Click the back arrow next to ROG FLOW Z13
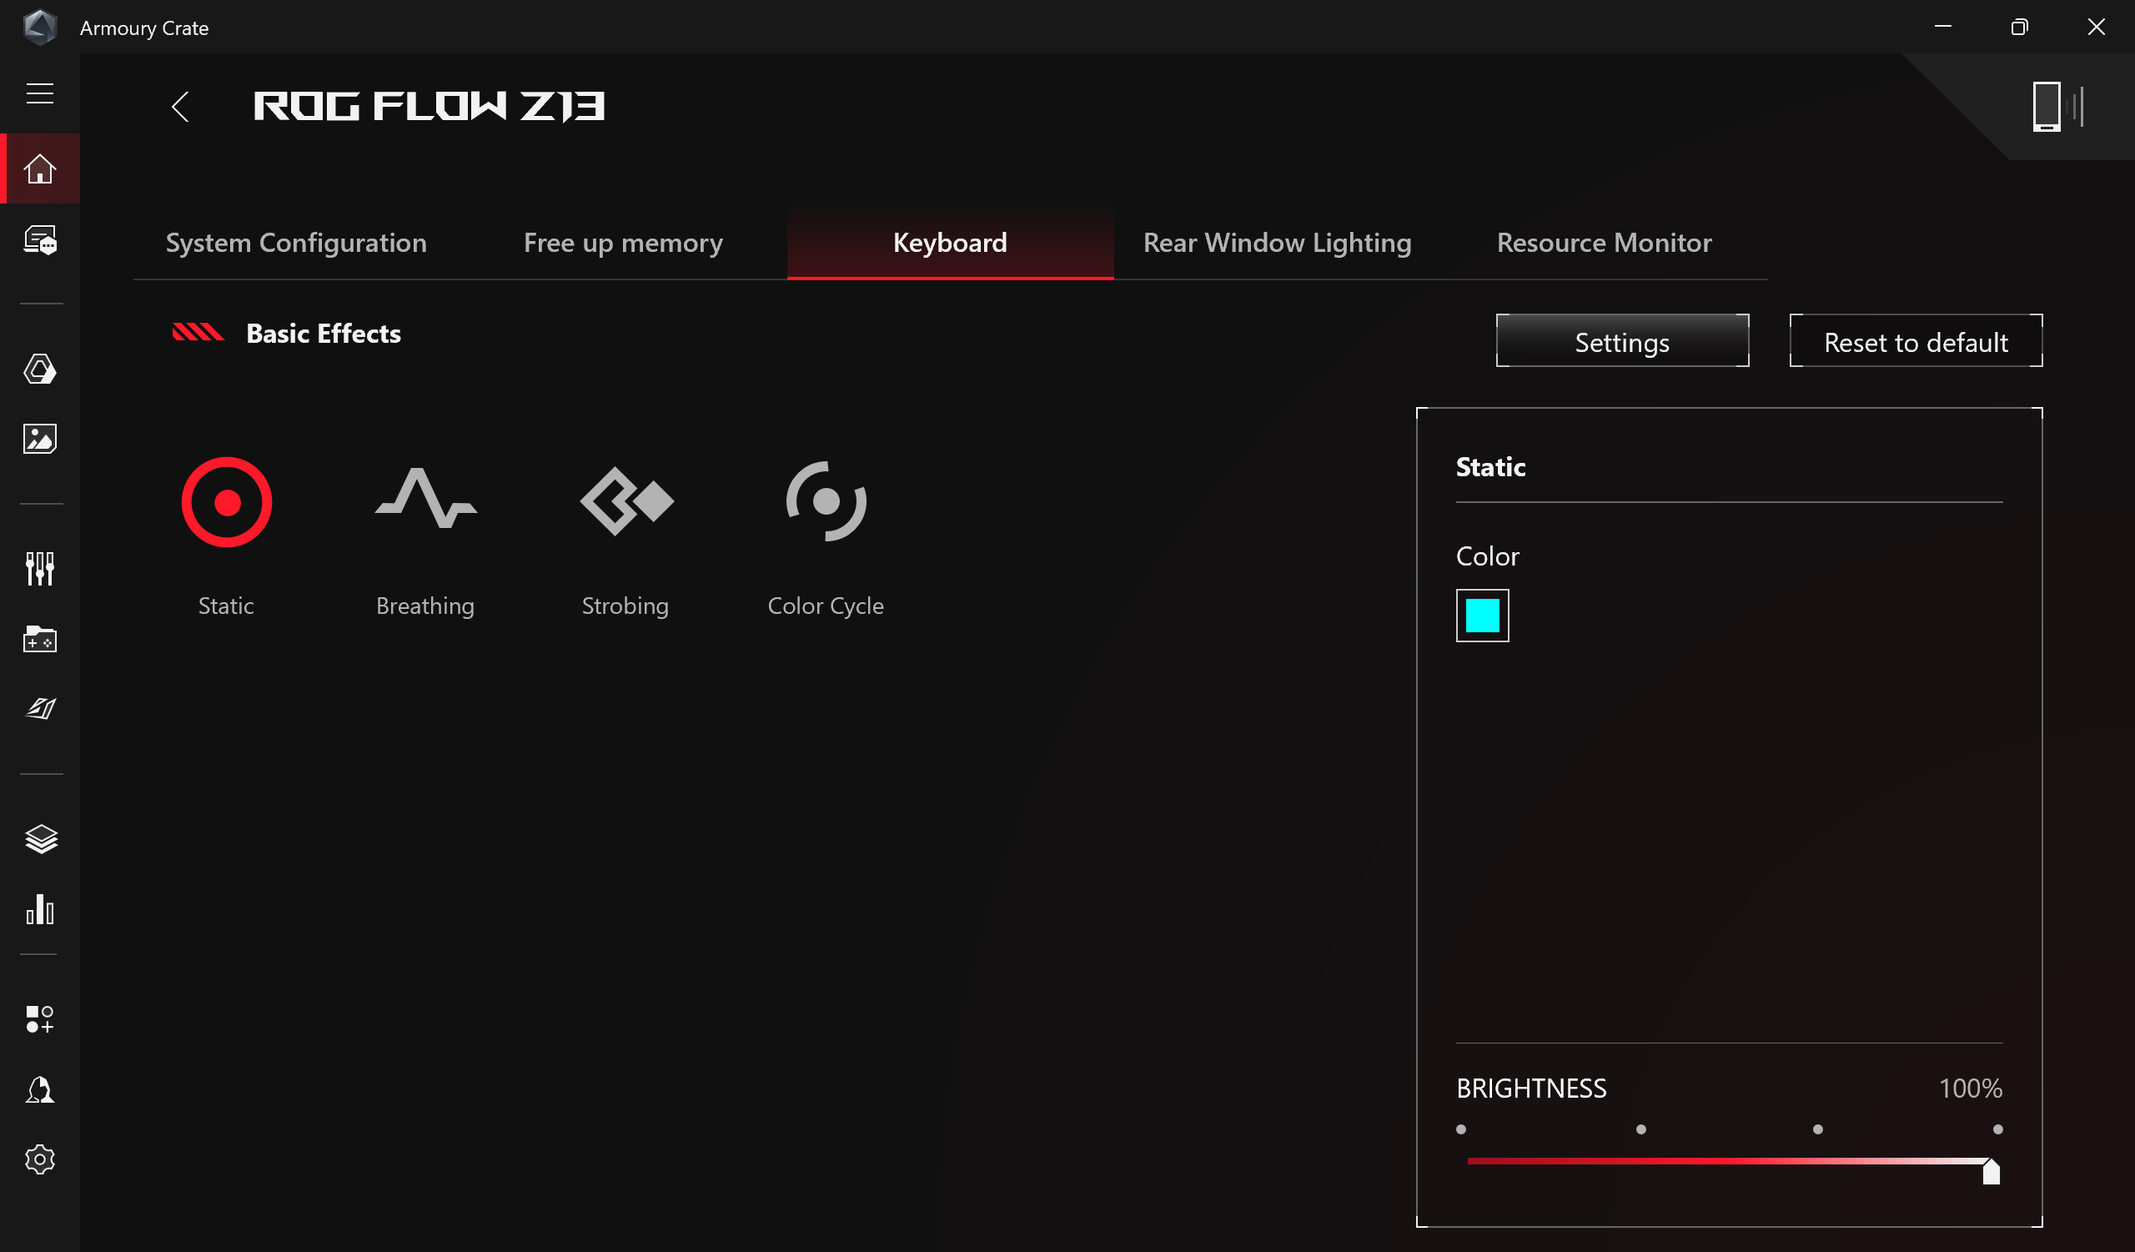2135x1252 pixels. (x=179, y=107)
